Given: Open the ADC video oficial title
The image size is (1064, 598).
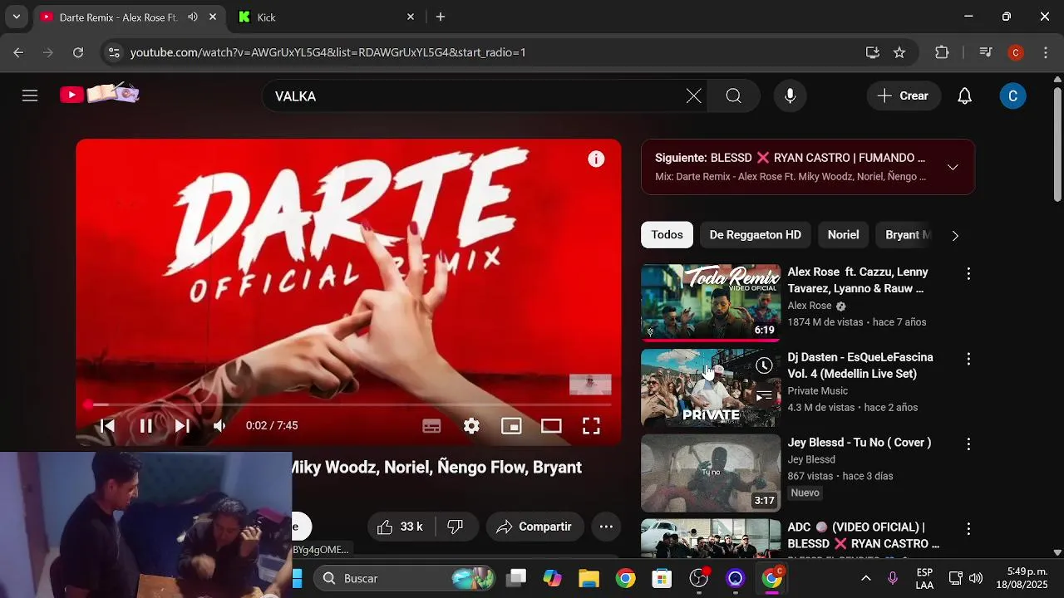Looking at the screenshot, I should (864, 535).
